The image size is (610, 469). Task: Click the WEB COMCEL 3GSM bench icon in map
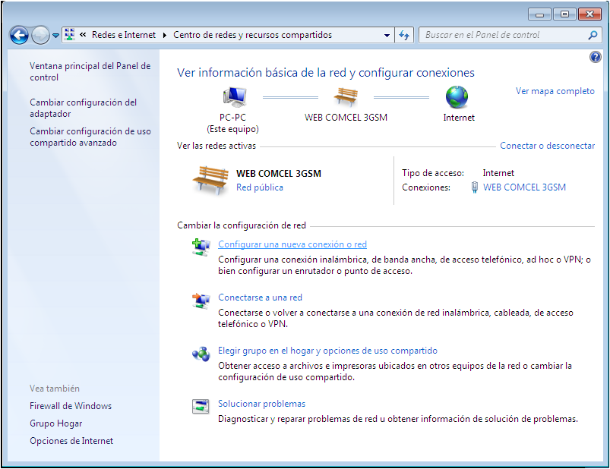pos(346,96)
